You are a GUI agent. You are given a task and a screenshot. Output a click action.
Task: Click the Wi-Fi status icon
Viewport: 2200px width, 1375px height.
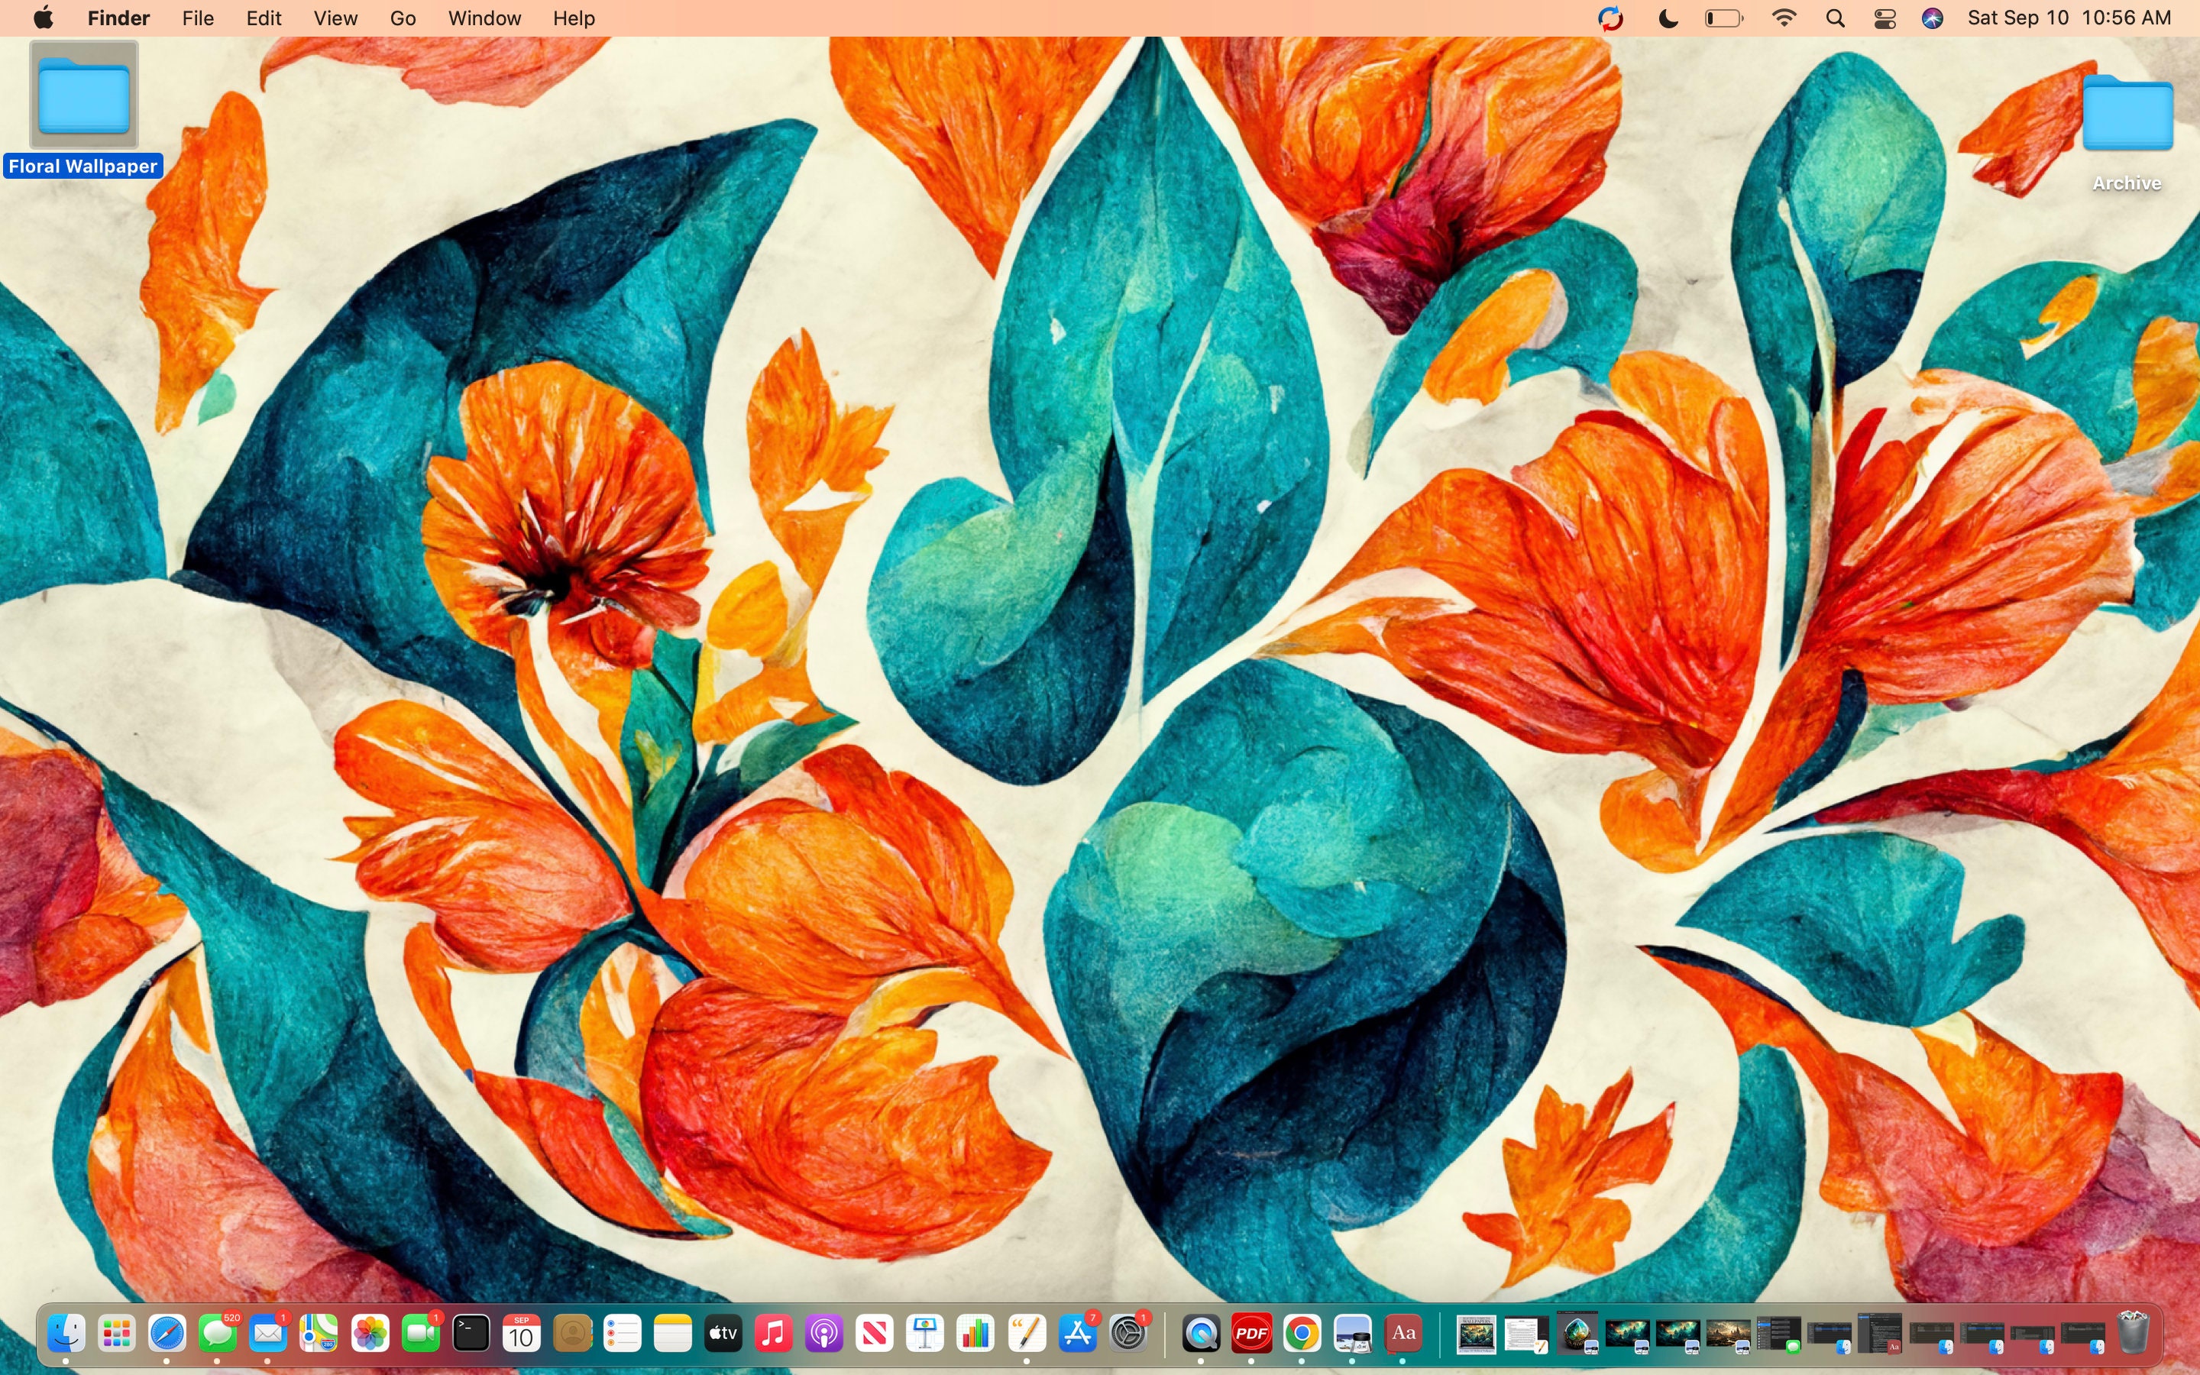(x=1784, y=18)
